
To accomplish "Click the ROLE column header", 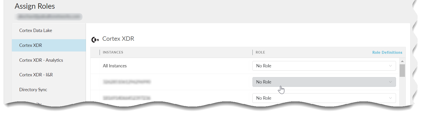I will 260,52.
